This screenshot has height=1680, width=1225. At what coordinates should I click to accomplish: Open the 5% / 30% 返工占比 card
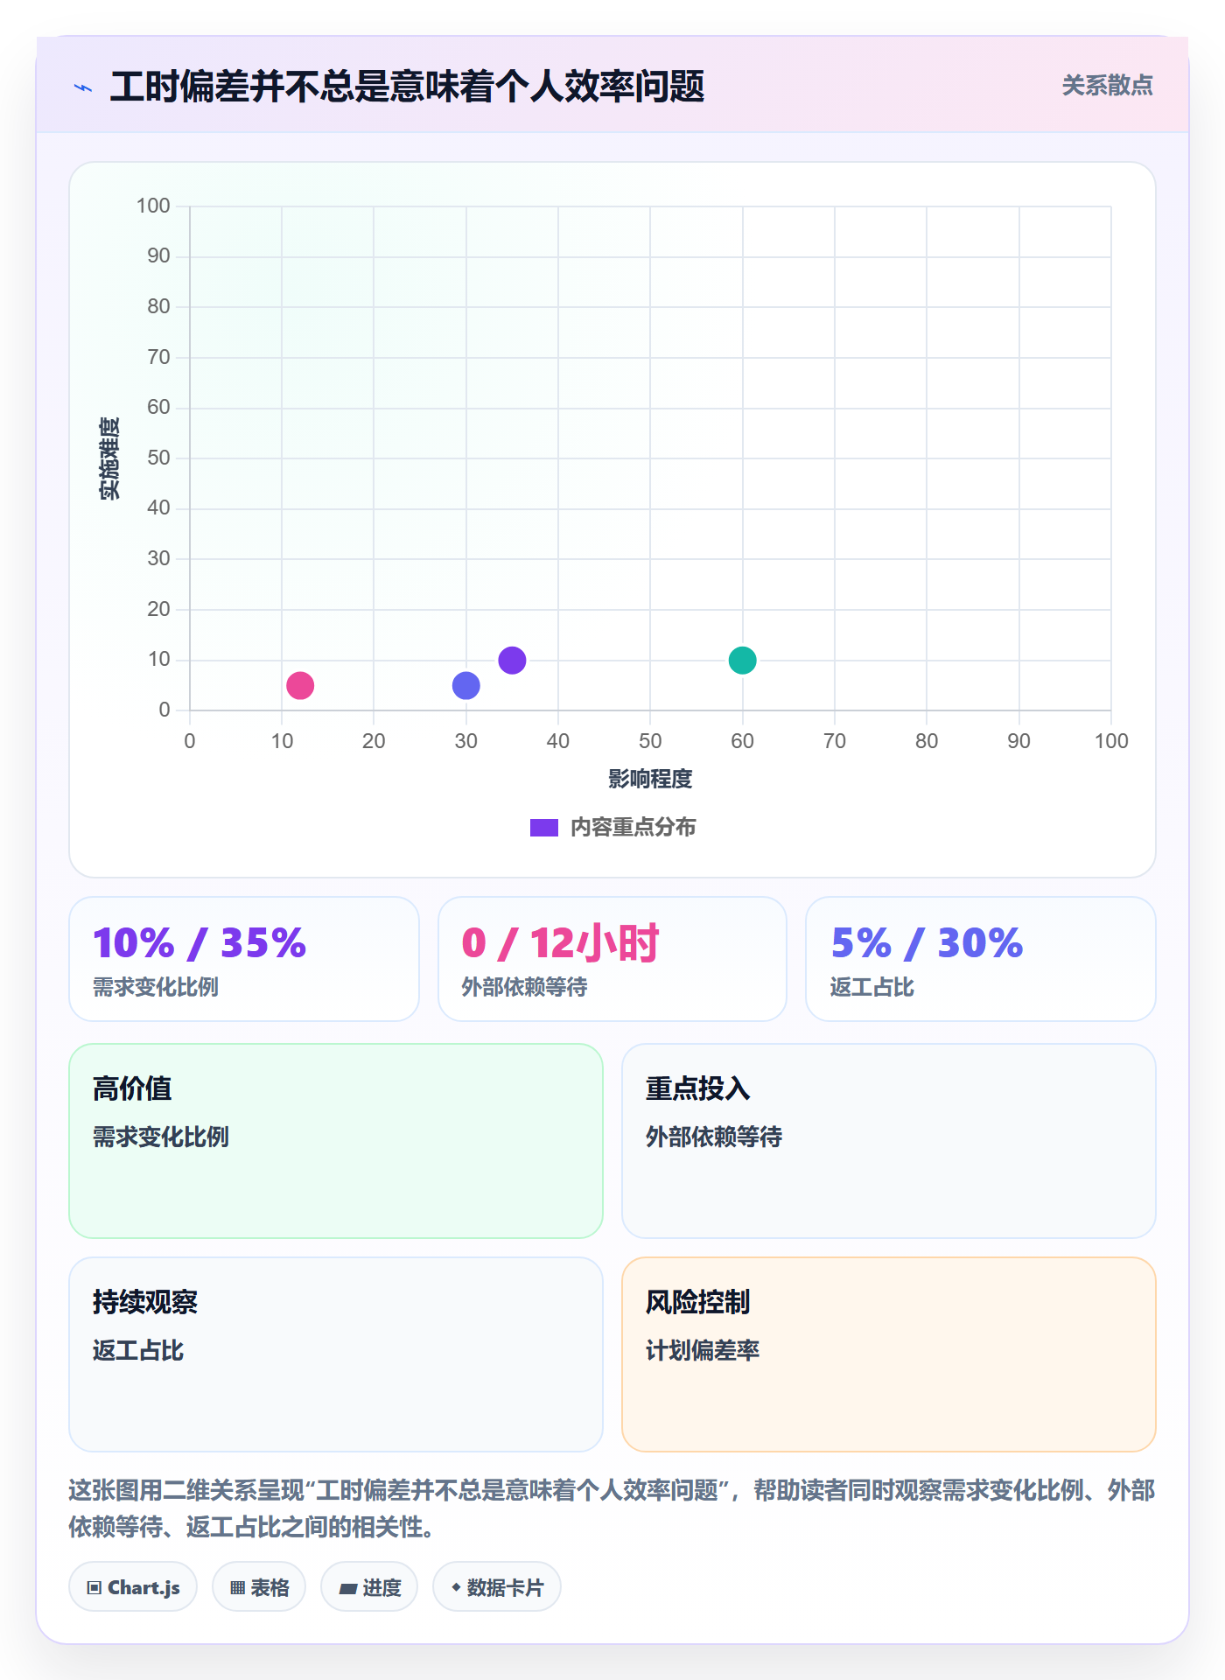tap(981, 959)
